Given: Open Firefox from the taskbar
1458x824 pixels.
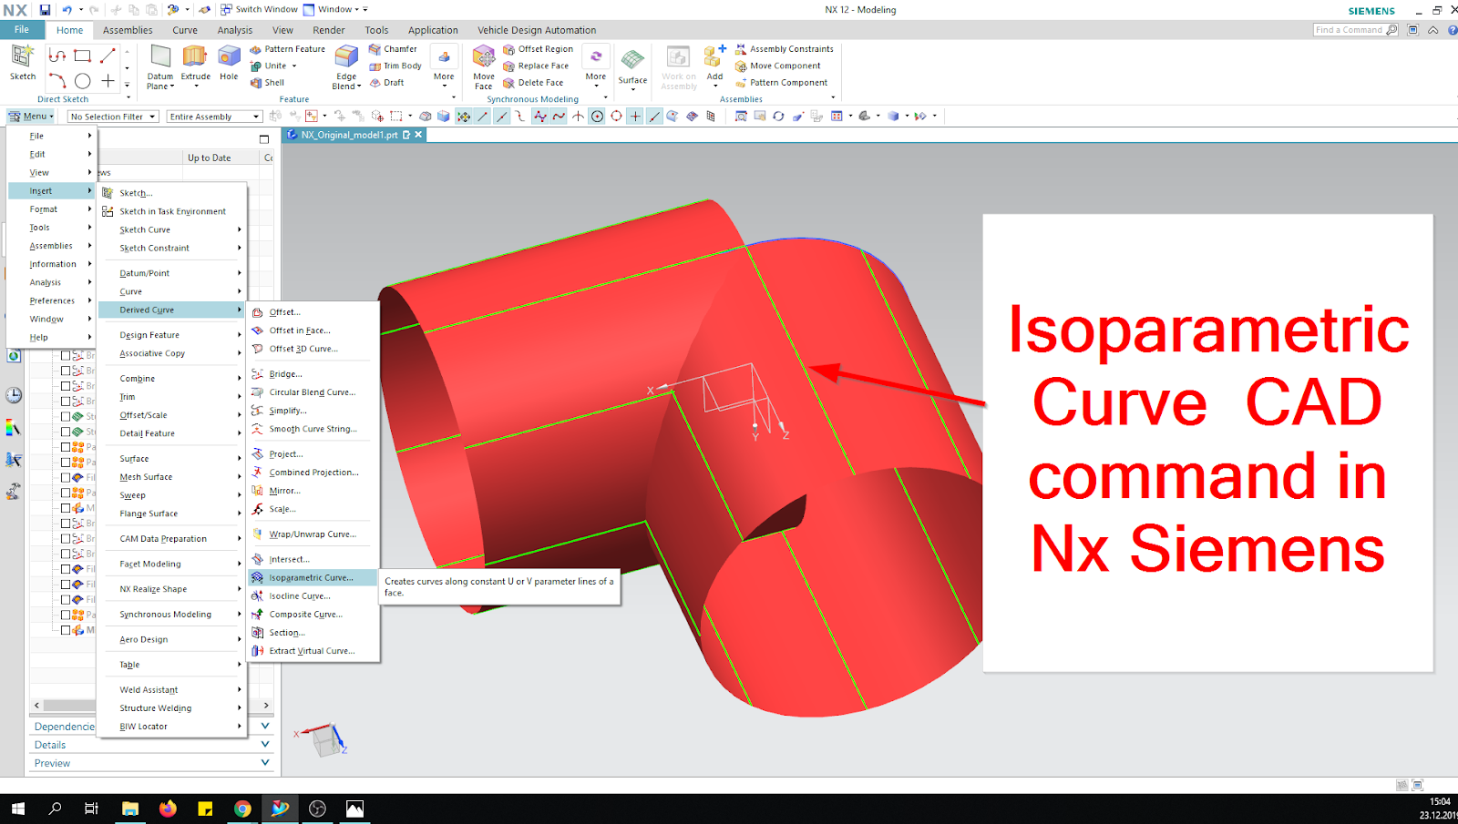Looking at the screenshot, I should coord(168,809).
